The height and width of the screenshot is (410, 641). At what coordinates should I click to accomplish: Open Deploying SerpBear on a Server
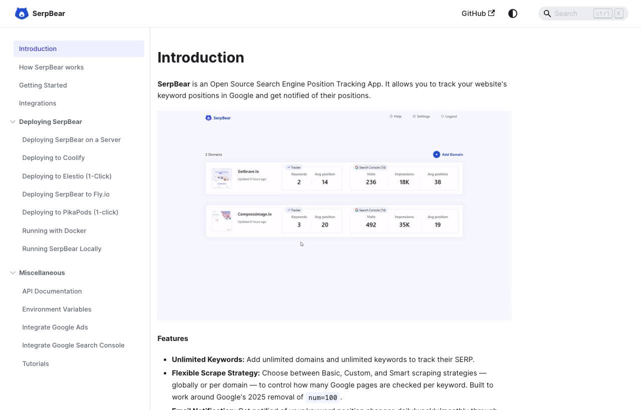click(x=72, y=139)
